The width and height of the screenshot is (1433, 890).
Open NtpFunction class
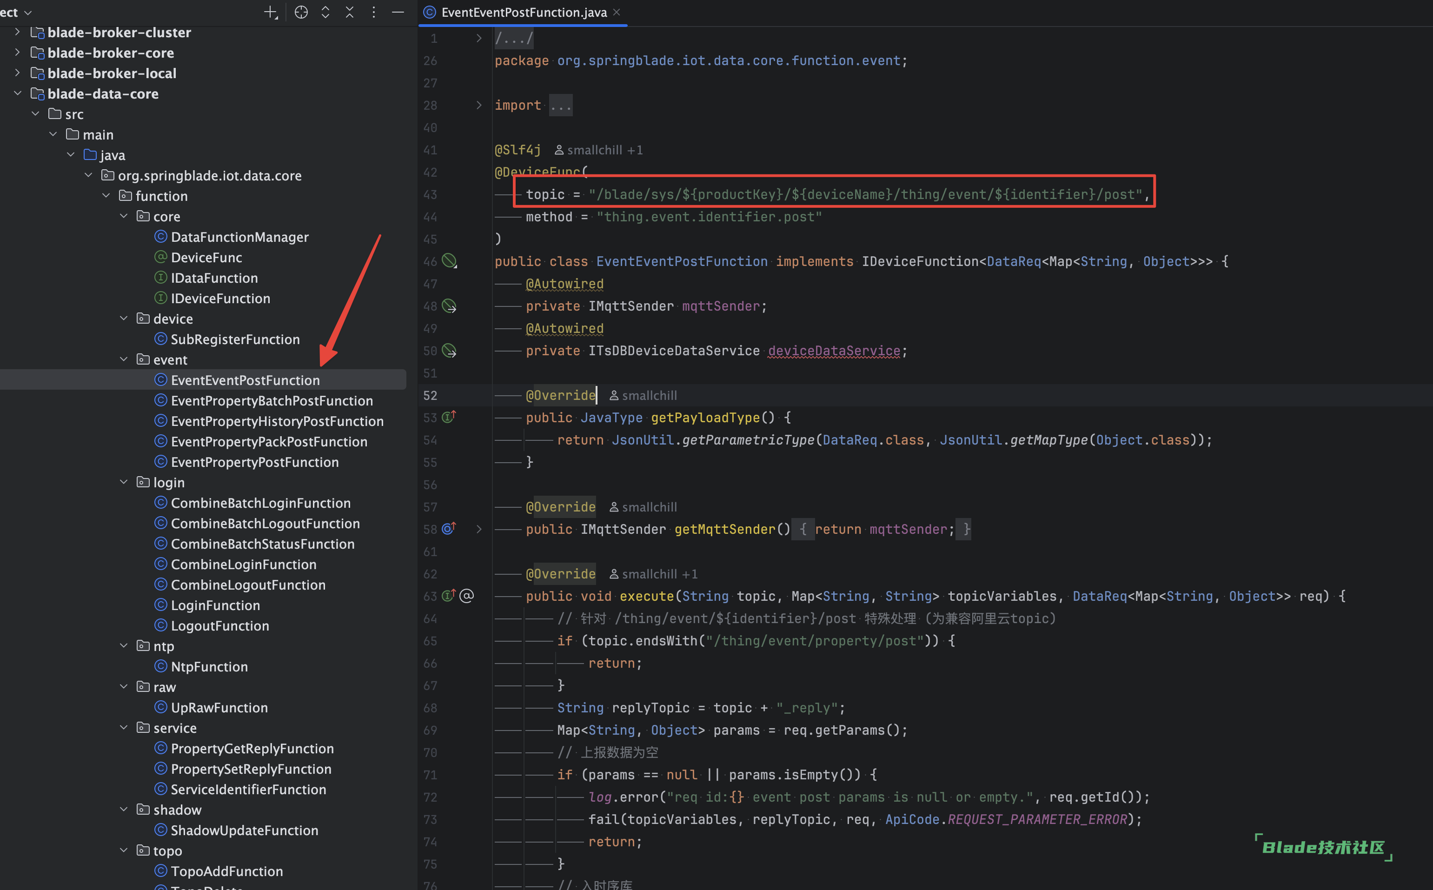click(209, 666)
